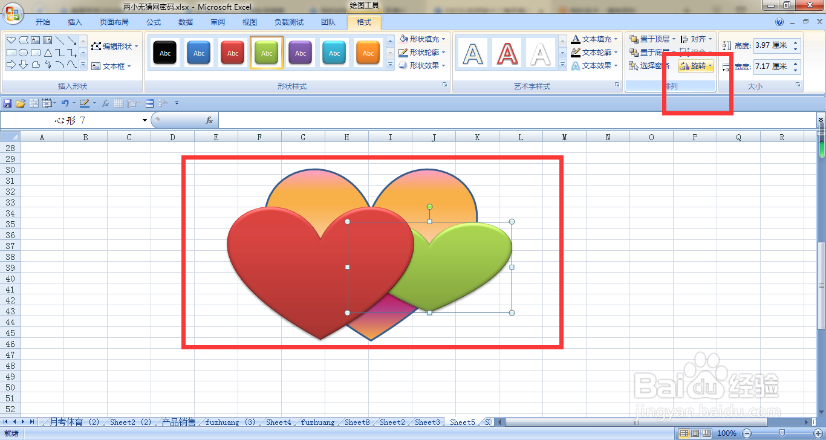
Task: Open the Align (对齐) dropdown
Action: pyautogui.click(x=697, y=39)
